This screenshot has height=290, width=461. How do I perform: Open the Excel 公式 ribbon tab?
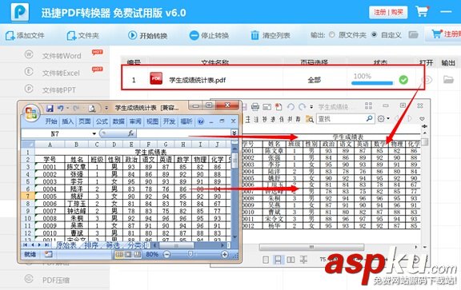[x=102, y=121]
